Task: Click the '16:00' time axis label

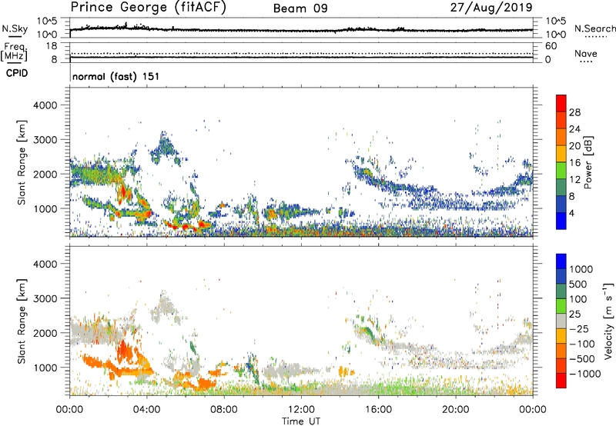Action: click(378, 410)
